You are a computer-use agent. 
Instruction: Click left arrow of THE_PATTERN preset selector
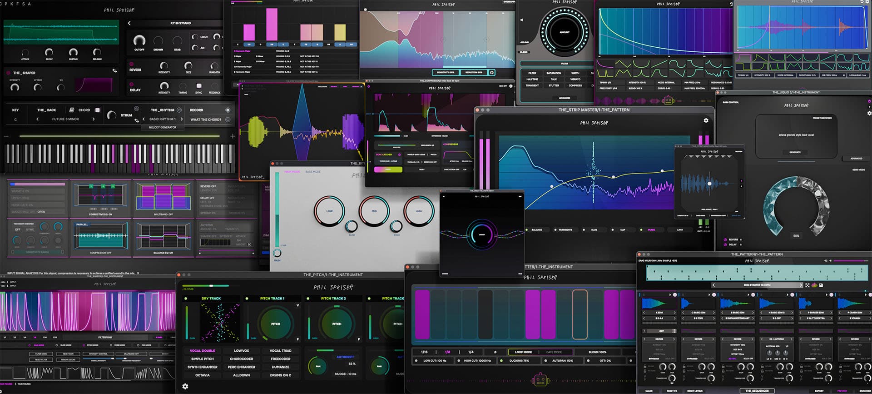click(x=713, y=285)
